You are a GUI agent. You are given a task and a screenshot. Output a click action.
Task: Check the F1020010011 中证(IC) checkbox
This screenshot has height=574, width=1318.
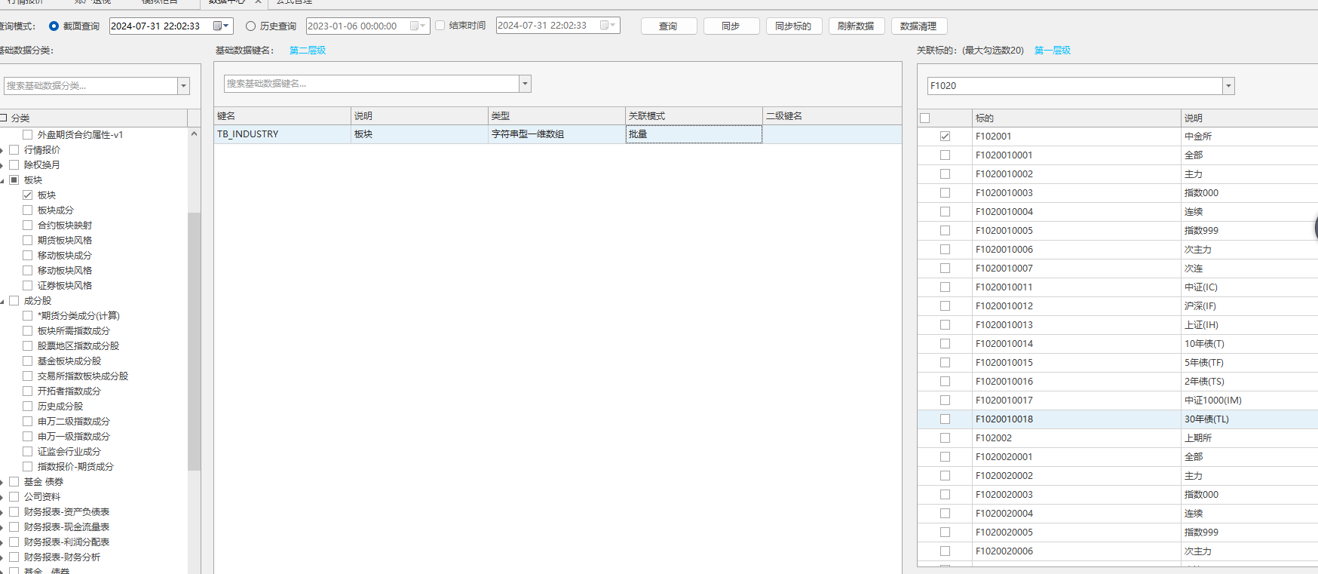(x=945, y=287)
